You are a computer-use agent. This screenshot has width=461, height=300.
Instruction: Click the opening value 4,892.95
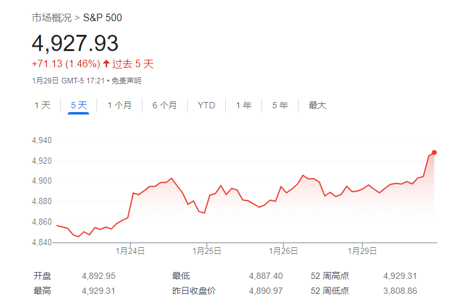point(98,276)
